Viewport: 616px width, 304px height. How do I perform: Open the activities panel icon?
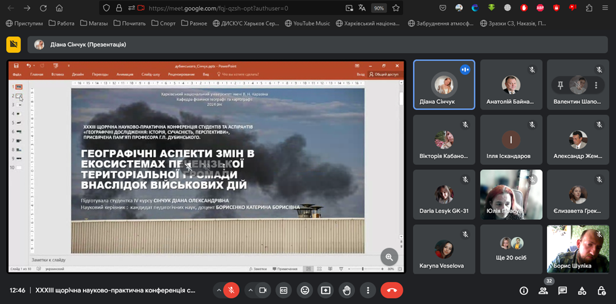[x=582, y=291]
